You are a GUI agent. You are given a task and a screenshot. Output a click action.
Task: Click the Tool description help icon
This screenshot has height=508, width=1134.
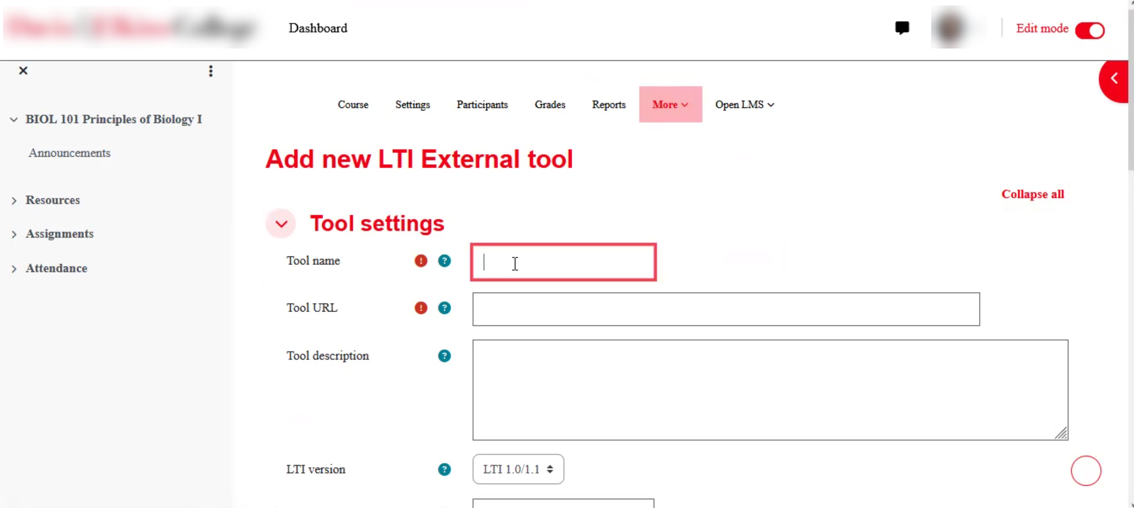(x=444, y=356)
